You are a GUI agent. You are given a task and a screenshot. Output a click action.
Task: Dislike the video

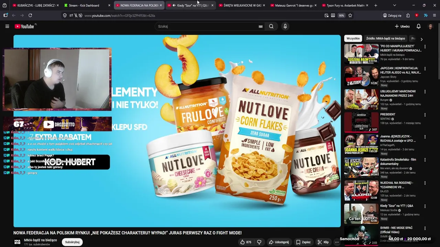pyautogui.click(x=259, y=242)
